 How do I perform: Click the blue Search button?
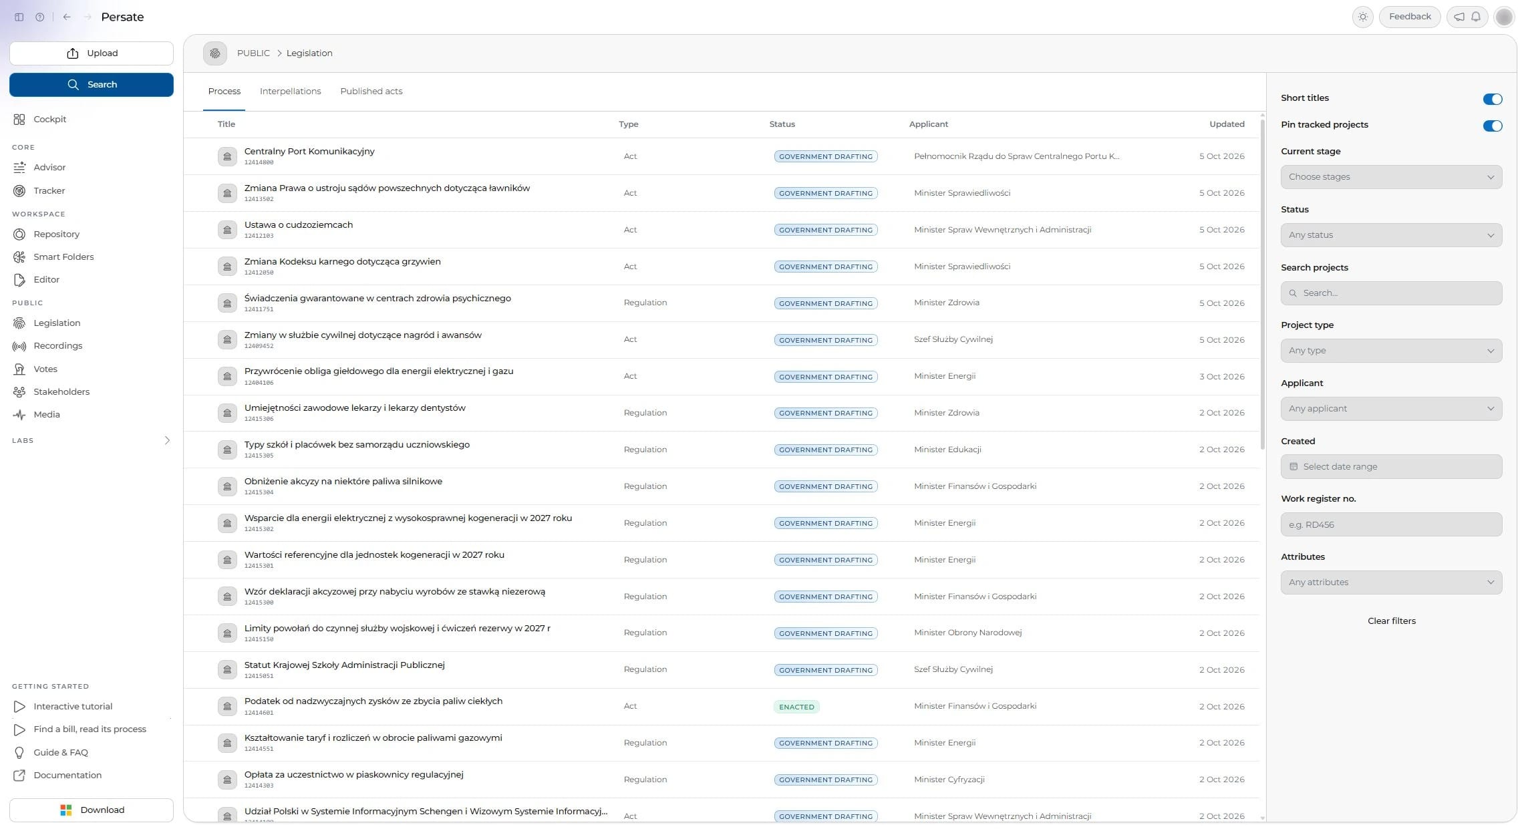tap(92, 85)
